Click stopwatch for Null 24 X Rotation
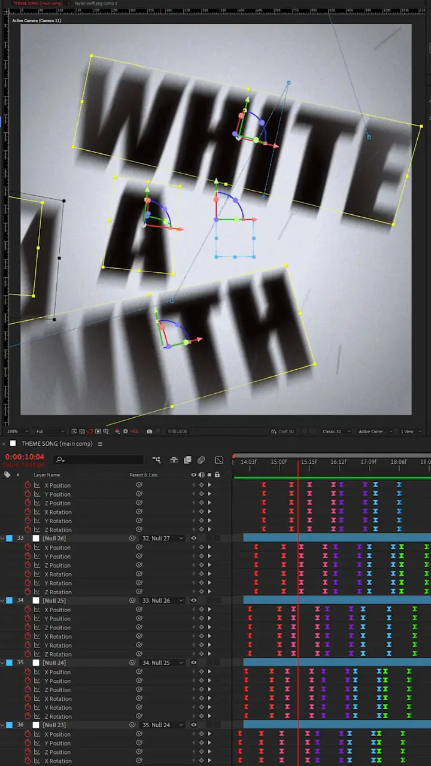Screen dimensions: 431x766 pos(28,698)
